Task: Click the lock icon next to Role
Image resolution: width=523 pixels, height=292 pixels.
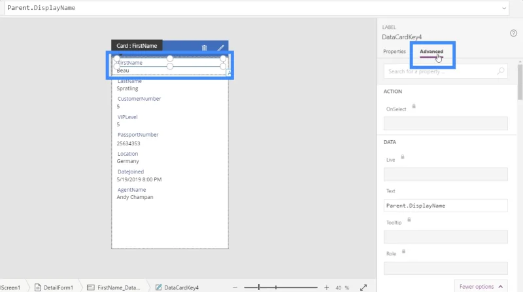Action: [x=403, y=251]
